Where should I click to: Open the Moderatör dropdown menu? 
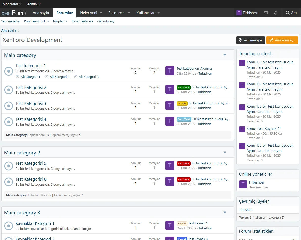click(12, 4)
